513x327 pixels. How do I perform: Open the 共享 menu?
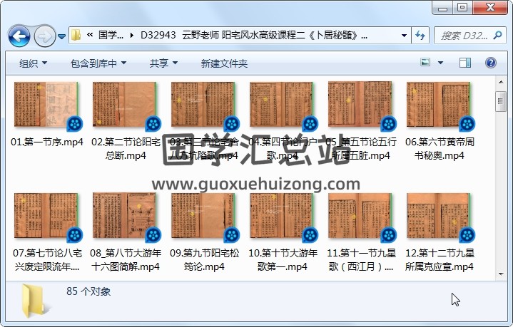(x=163, y=63)
